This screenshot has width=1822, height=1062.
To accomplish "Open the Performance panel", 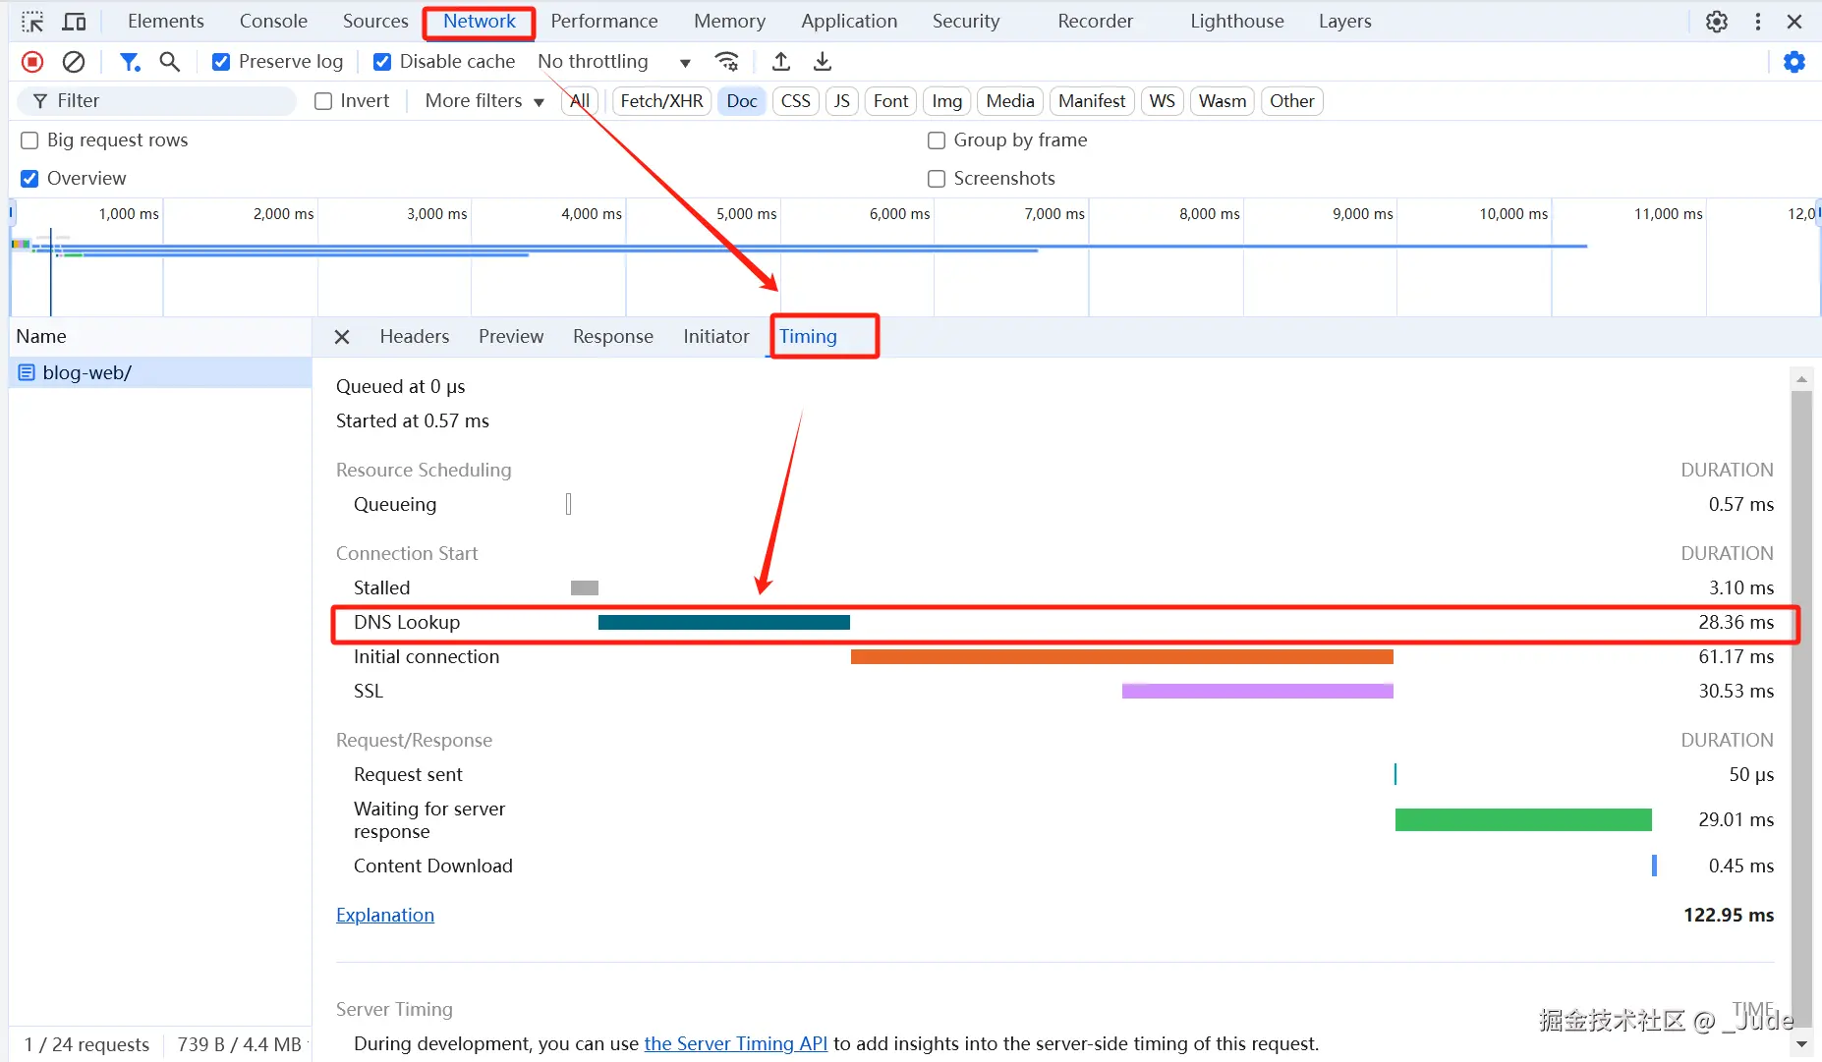I will [604, 21].
